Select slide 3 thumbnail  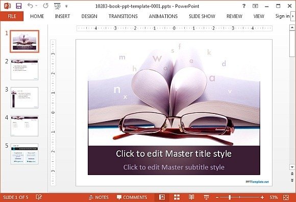24,98
